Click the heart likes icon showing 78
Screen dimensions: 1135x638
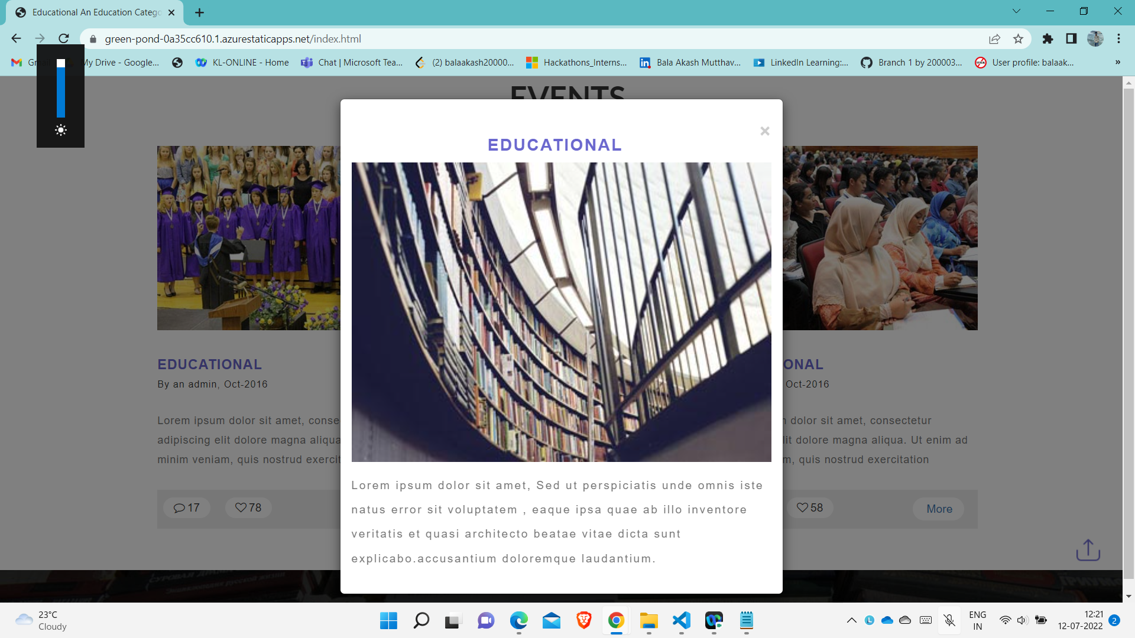click(241, 507)
